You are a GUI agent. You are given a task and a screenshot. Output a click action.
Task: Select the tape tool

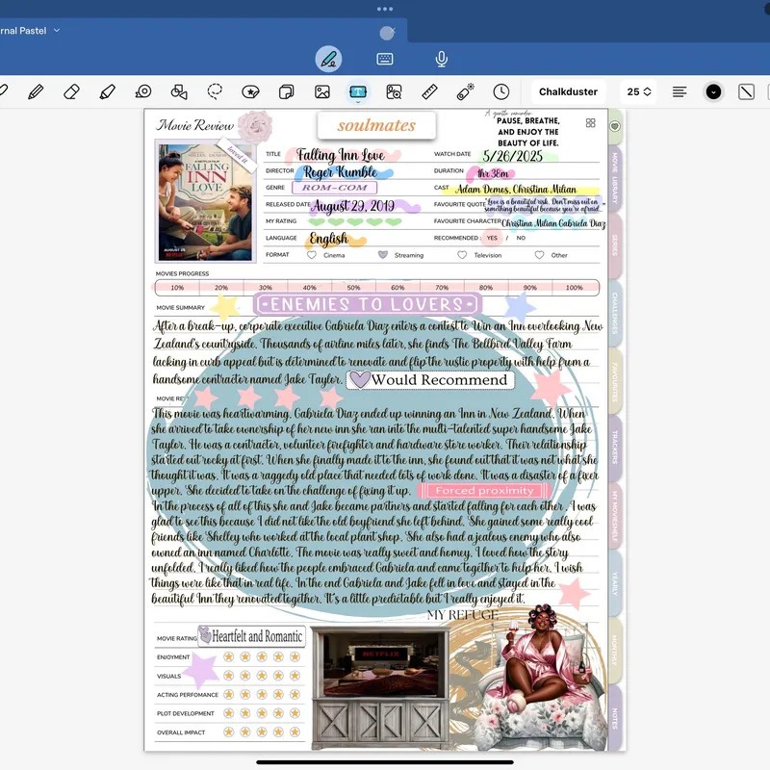pos(143,91)
